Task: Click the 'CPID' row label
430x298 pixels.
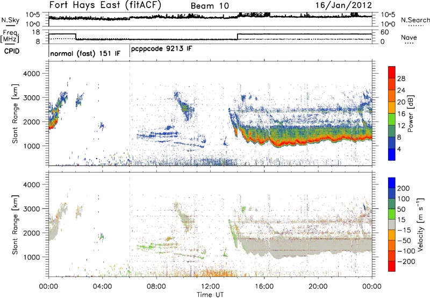Action: coord(12,51)
